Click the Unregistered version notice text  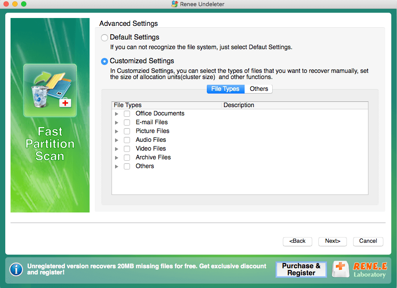(x=147, y=269)
